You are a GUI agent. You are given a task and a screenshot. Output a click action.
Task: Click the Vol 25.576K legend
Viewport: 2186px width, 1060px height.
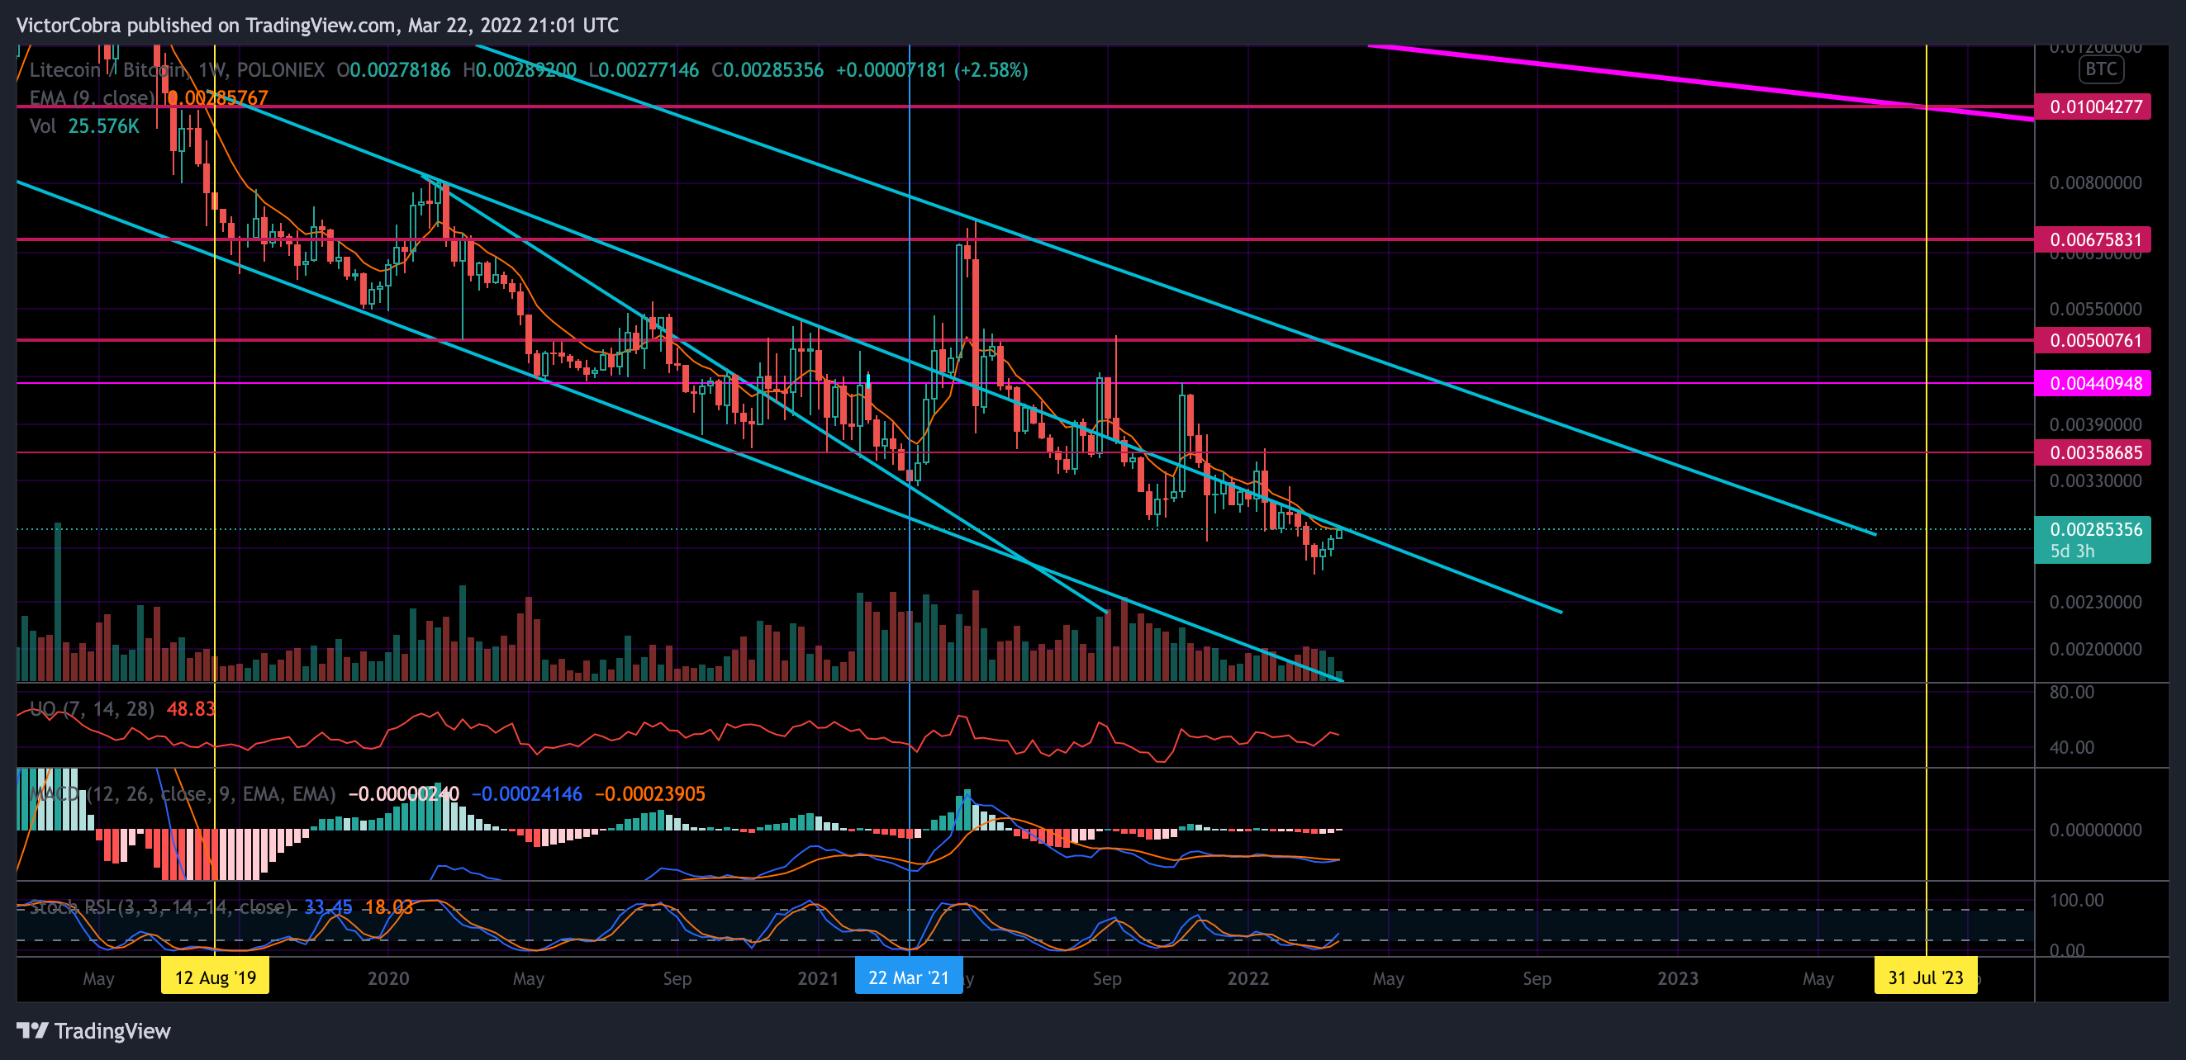pyautogui.click(x=84, y=126)
